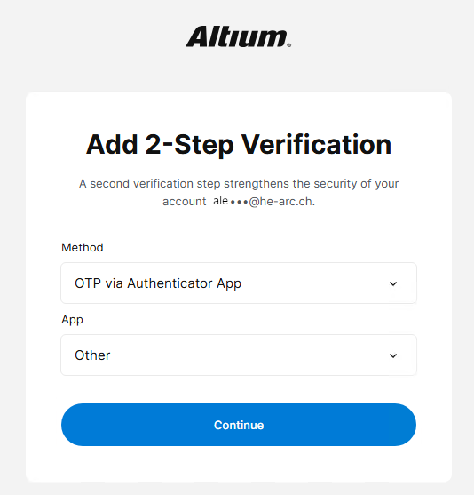Open the Method dropdown
Viewport: 474px width, 495px height.
(x=239, y=283)
